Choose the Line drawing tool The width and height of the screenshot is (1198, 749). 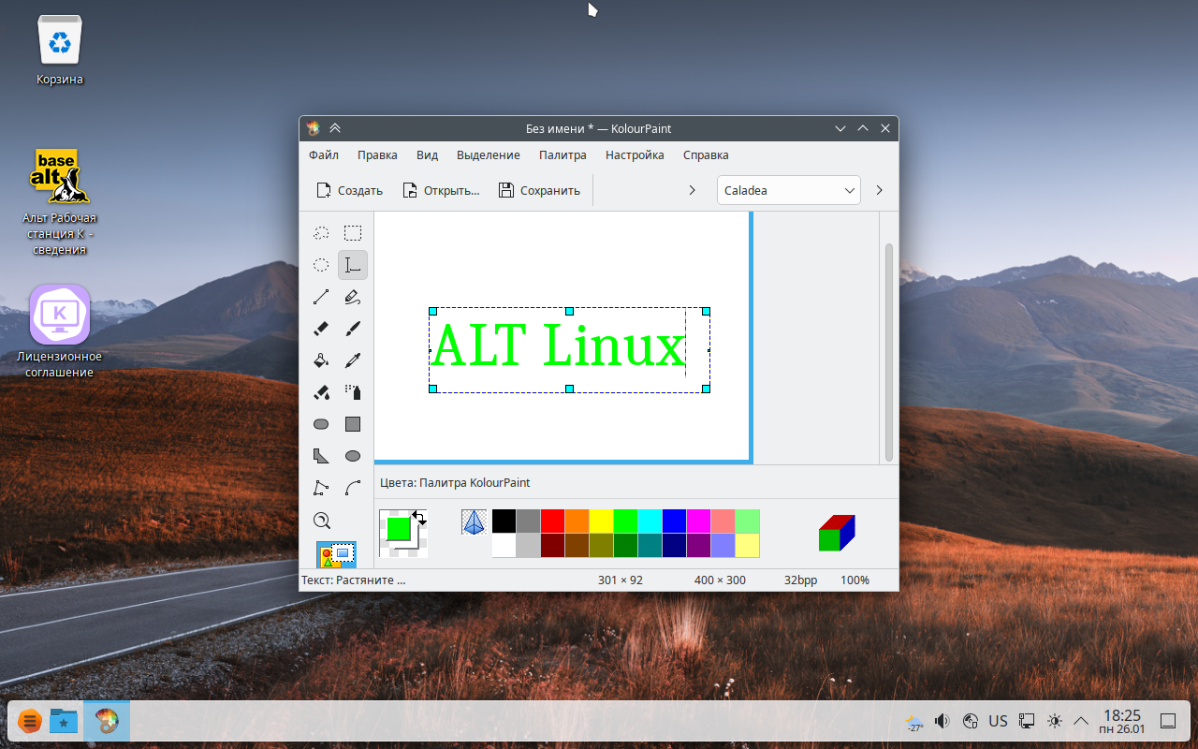click(x=321, y=297)
